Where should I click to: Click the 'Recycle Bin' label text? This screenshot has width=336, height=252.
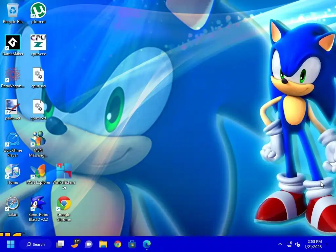coord(13,22)
